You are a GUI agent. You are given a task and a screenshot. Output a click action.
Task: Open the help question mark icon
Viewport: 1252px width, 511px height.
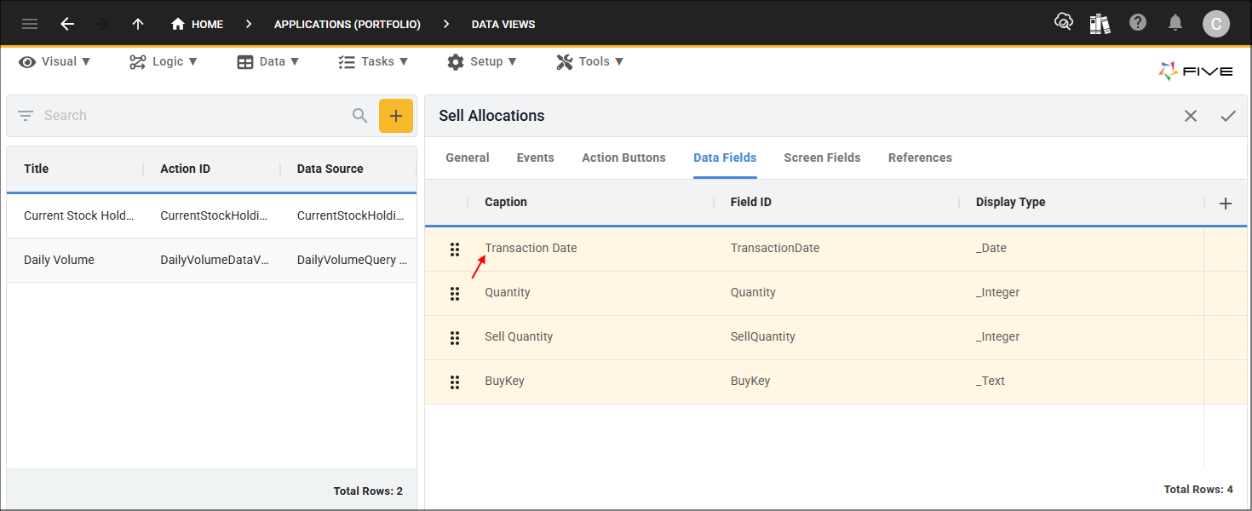point(1138,23)
